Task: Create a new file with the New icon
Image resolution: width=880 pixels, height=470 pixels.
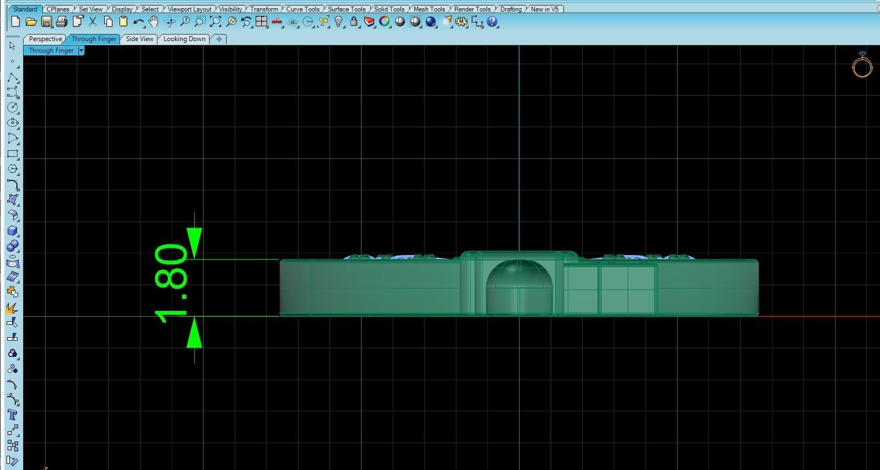Action: [x=15, y=22]
